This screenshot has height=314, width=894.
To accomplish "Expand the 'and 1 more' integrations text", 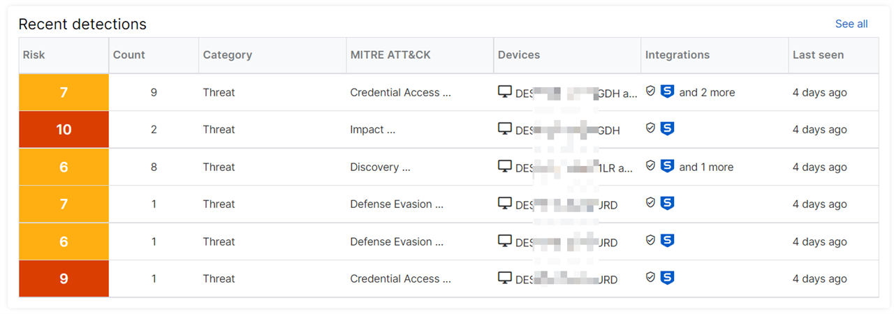I will click(706, 167).
